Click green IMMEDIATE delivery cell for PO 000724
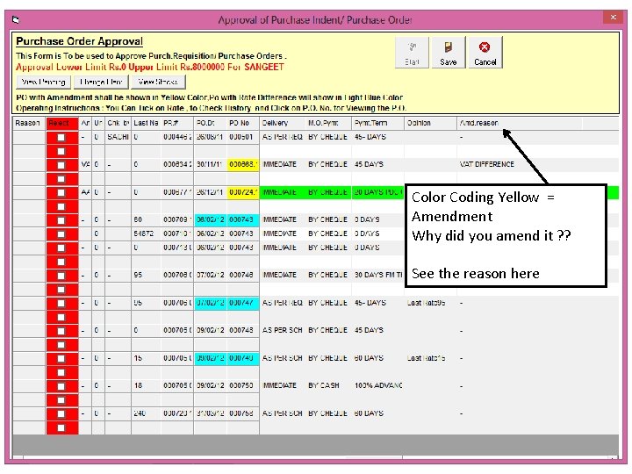Screen dimensions: 632x474 coord(283,192)
